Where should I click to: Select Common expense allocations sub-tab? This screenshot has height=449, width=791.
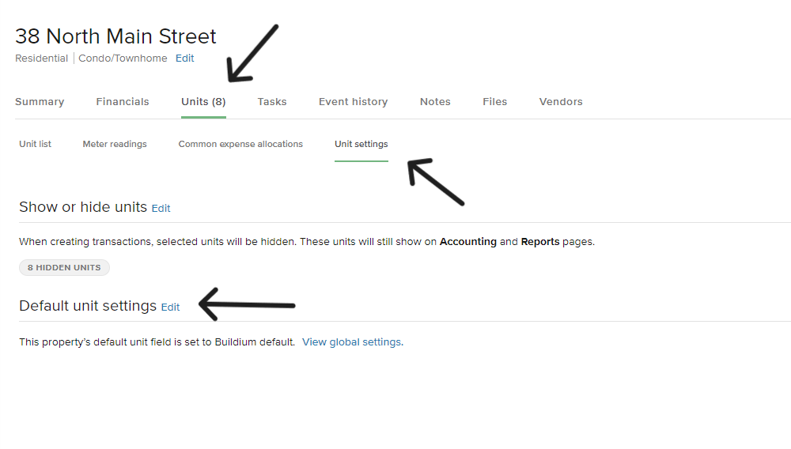point(240,145)
